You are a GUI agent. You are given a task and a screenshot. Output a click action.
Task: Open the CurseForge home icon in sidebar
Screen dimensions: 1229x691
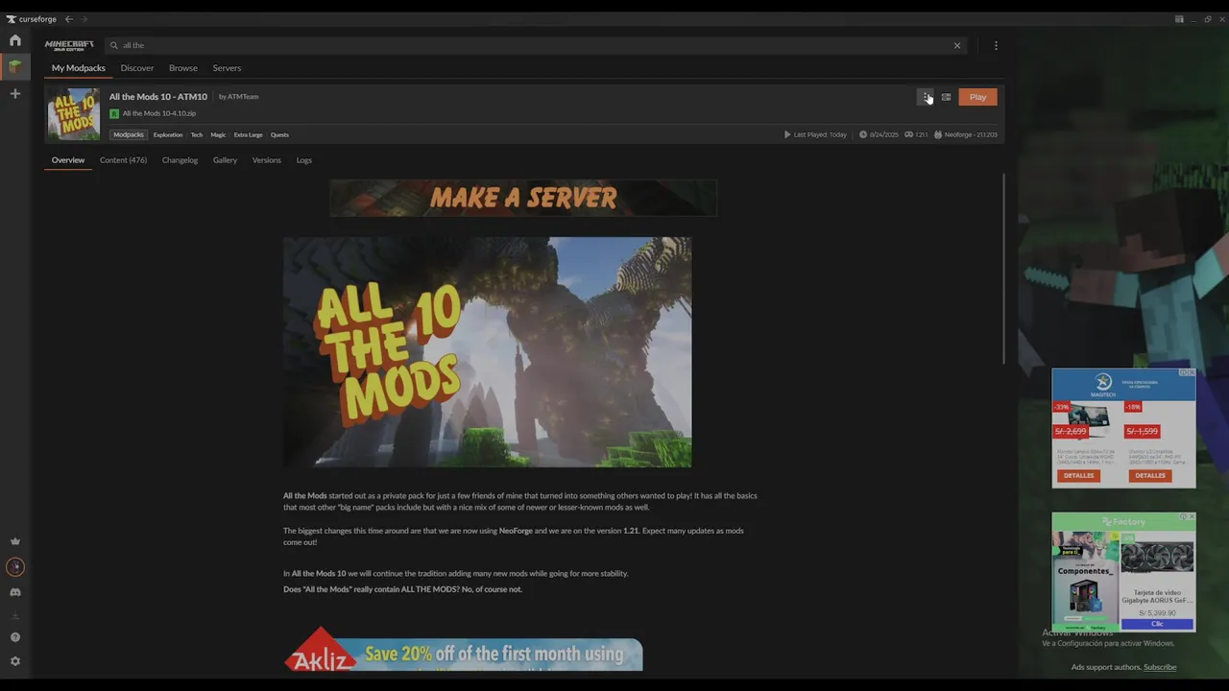point(14,40)
